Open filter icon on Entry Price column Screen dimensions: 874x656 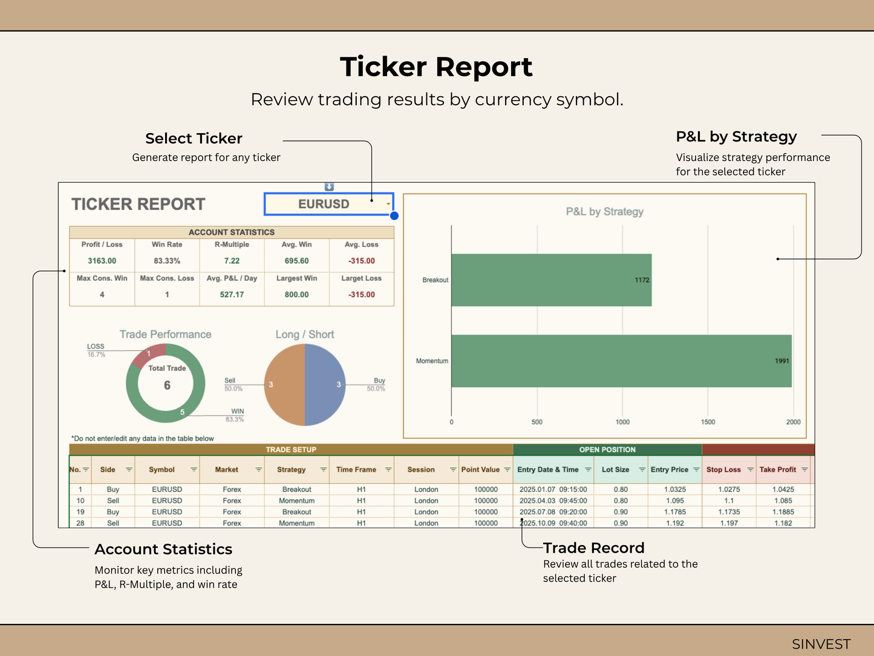(696, 470)
